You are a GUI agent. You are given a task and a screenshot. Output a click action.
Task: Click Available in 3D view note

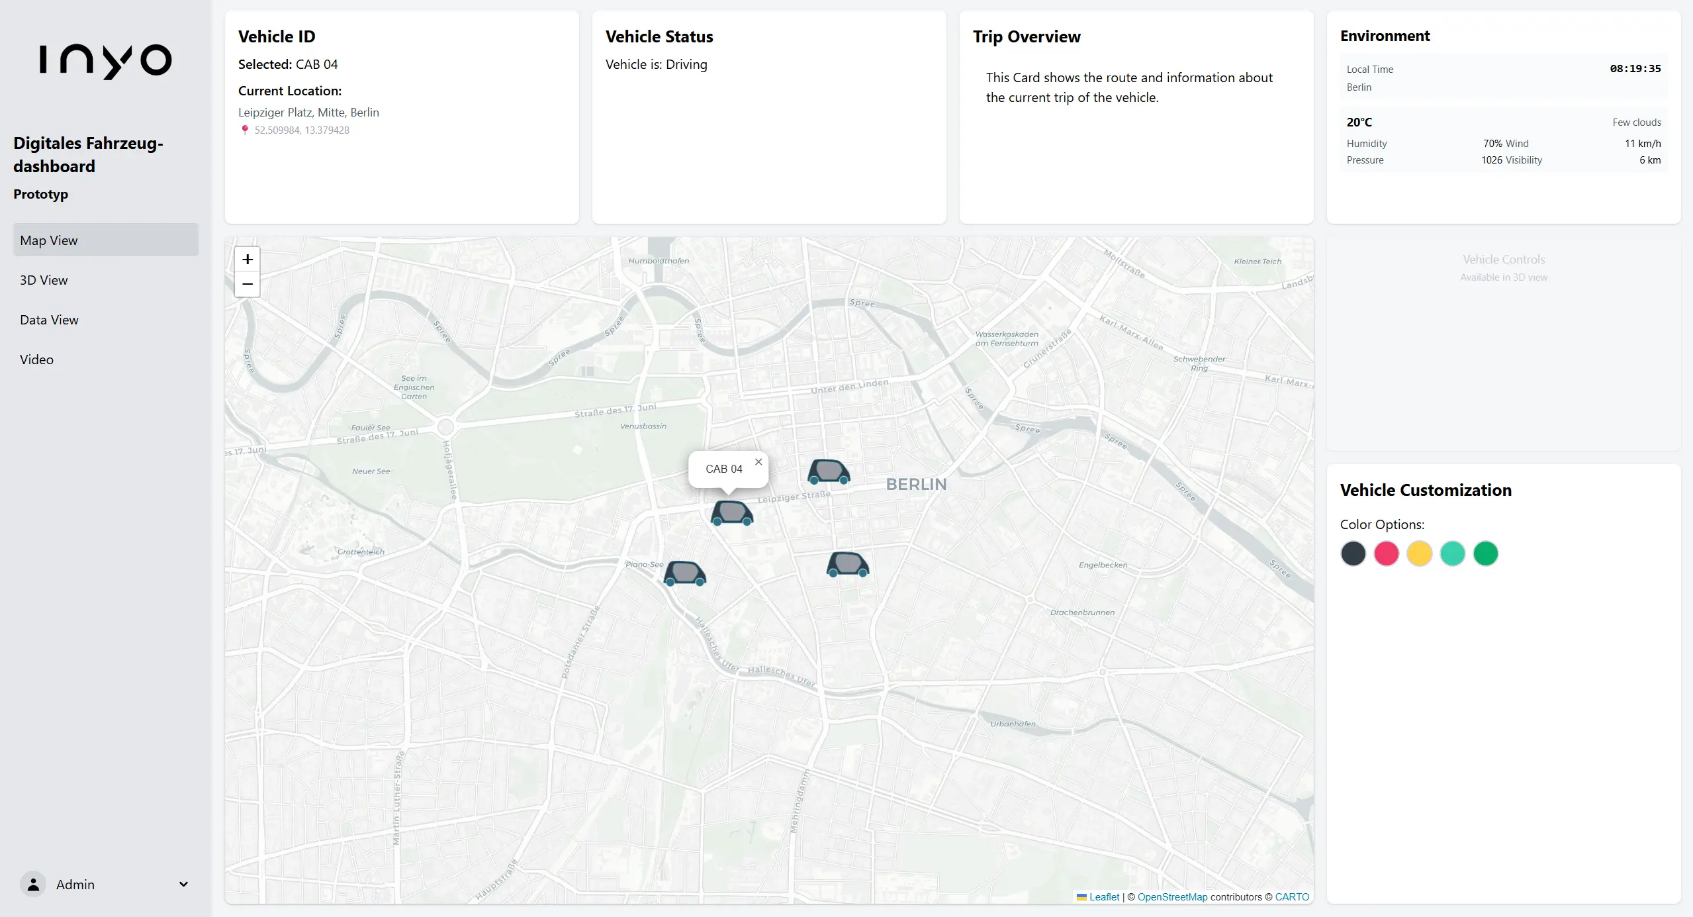tap(1504, 277)
